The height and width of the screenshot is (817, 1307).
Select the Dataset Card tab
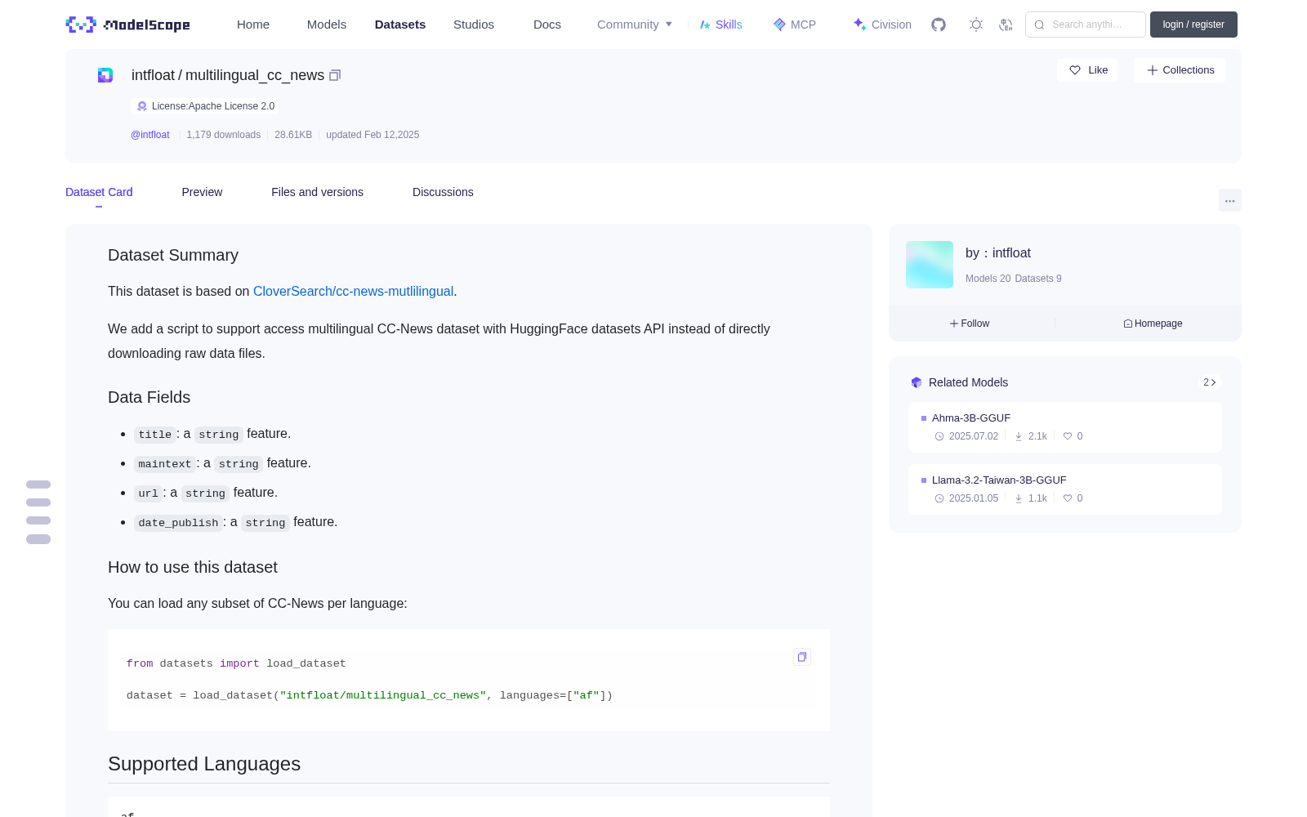click(99, 192)
